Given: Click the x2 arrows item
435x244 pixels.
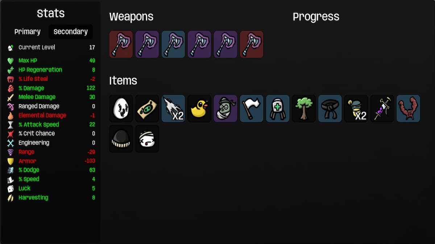Looking at the screenshot, I should click(173, 108).
